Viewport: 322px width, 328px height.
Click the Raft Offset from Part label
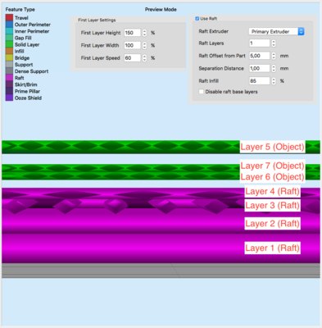coord(222,56)
